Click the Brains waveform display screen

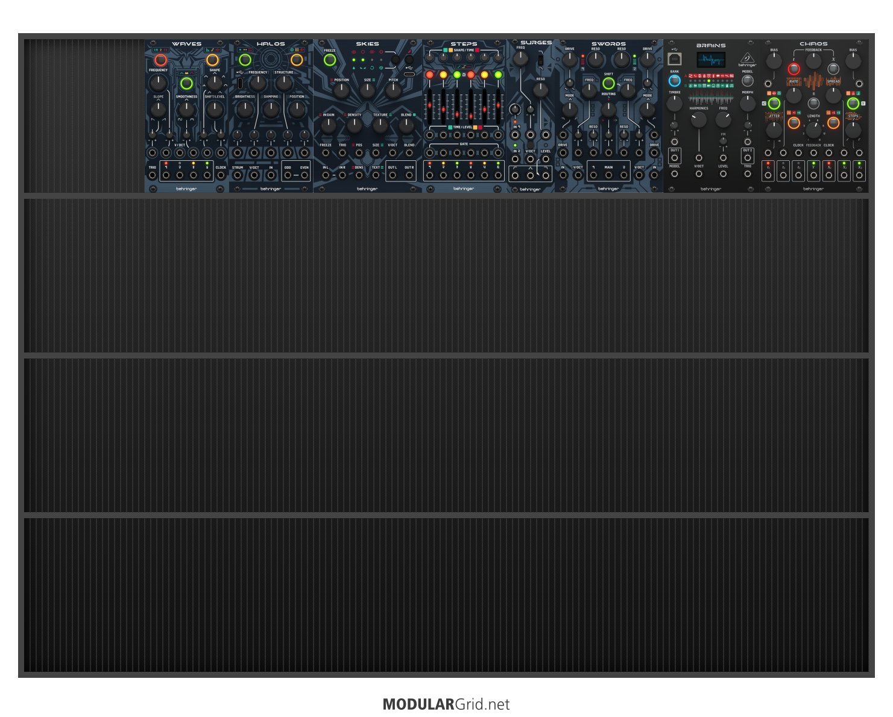coord(712,60)
